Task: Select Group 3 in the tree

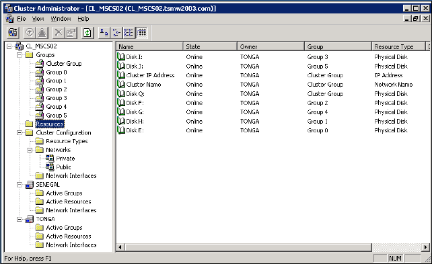Action: (x=57, y=98)
